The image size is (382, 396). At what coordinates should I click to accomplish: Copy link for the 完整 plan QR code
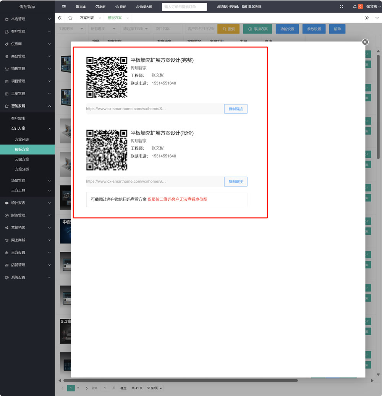(236, 109)
